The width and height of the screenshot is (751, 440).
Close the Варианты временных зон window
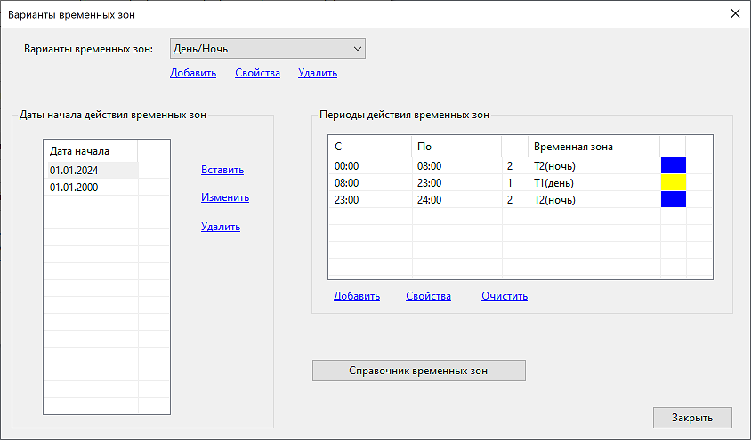point(735,14)
